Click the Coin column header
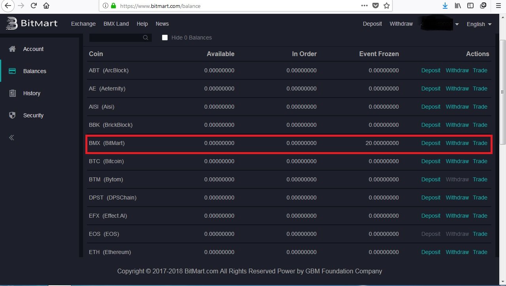506x286 pixels. click(96, 54)
